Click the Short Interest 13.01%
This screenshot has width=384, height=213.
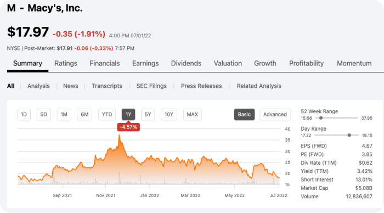tap(364, 180)
